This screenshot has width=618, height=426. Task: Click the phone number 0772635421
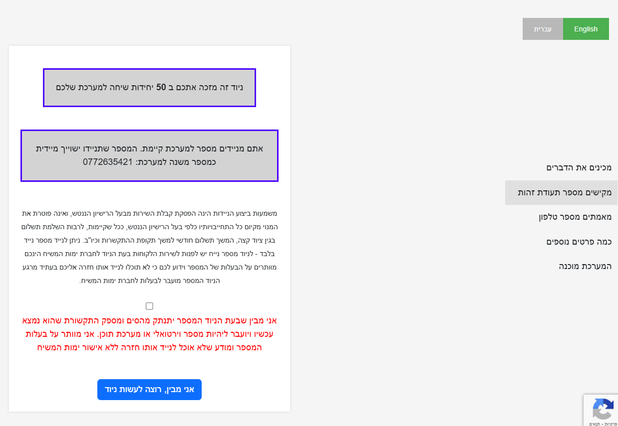pyautogui.click(x=108, y=162)
